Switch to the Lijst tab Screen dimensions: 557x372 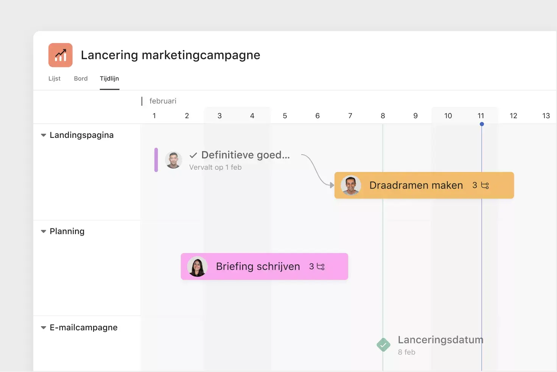pyautogui.click(x=54, y=78)
